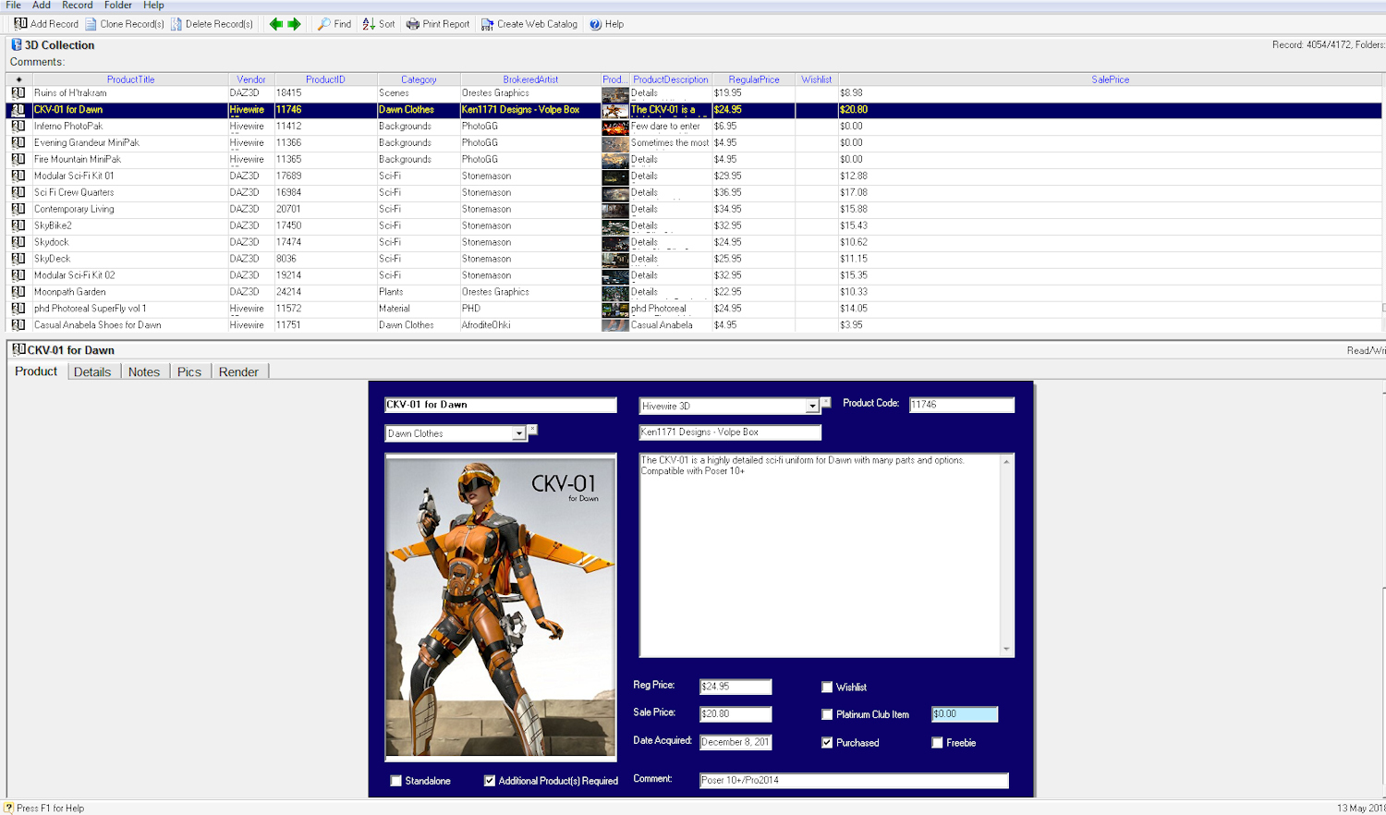Screen dimensions: 1386x815
Task: Click the Delete Record(s) icon
Action: point(176,24)
